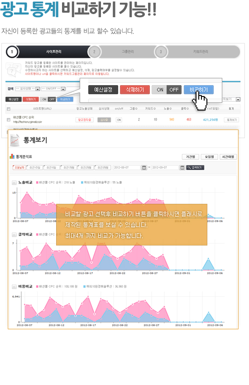Click the 클릭비교 section icon
This screenshot has height=385, width=249.
coord(14,235)
